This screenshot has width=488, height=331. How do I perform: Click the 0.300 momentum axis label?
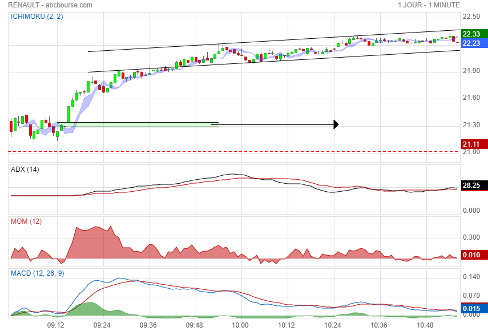tap(471, 237)
